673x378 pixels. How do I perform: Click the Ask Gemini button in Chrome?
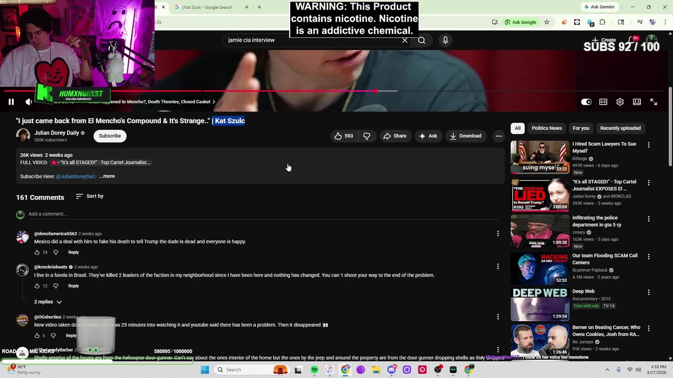pyautogui.click(x=599, y=7)
